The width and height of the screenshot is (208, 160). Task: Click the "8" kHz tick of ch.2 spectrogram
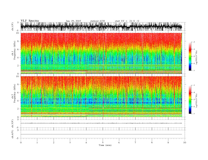18,84
